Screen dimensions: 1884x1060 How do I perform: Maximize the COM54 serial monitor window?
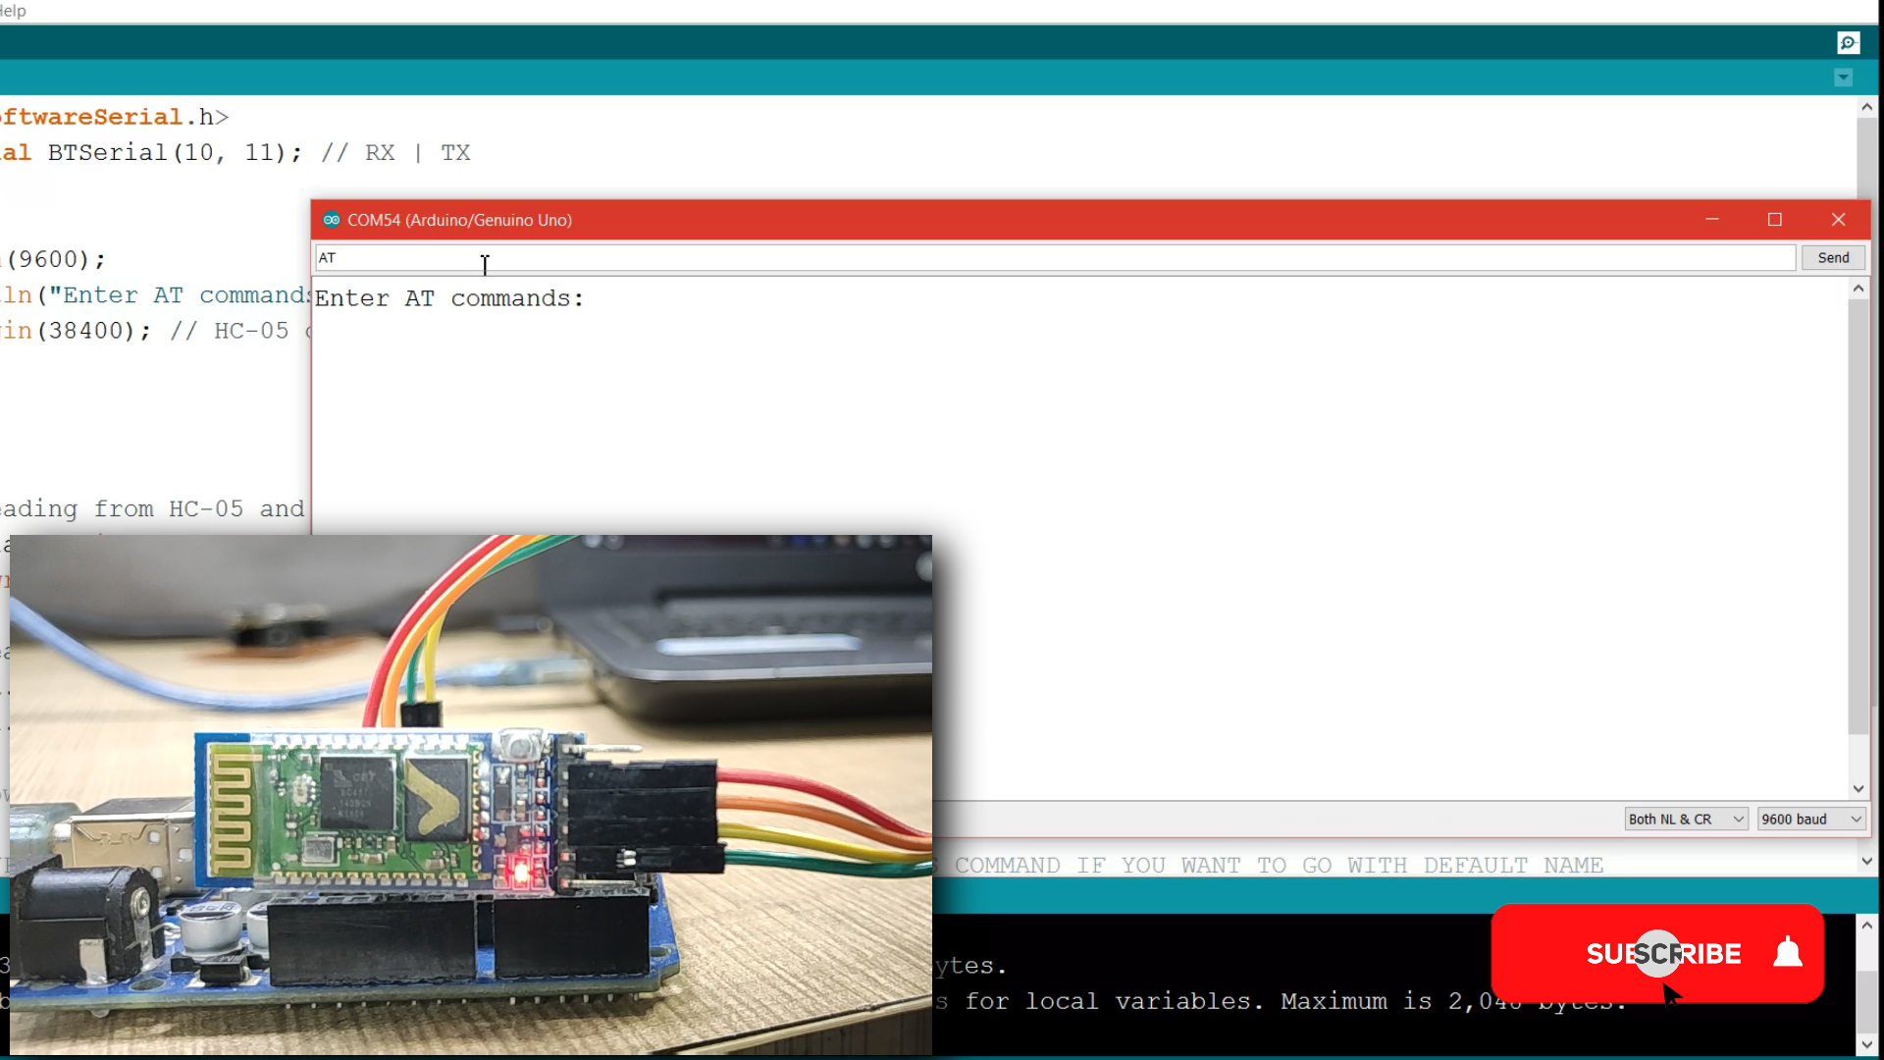(1774, 219)
